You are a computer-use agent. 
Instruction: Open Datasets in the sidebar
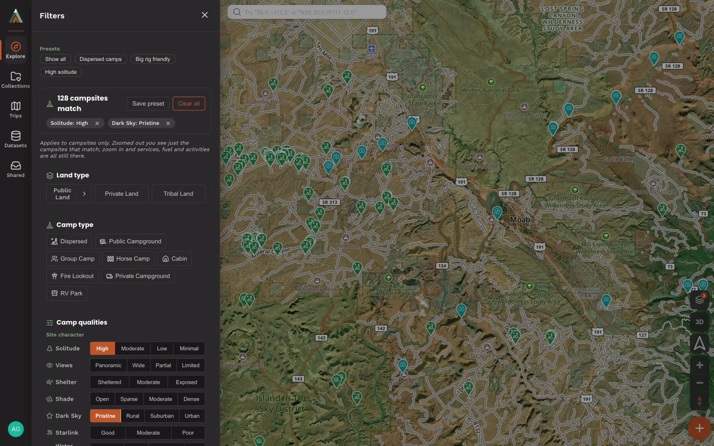[x=16, y=139]
